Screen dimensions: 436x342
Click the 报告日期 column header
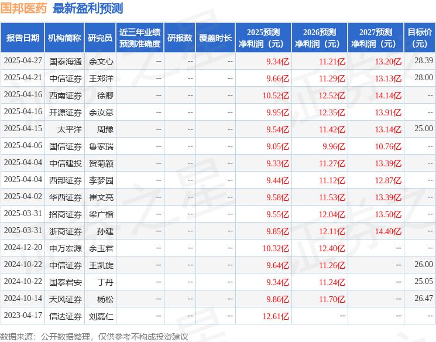click(22, 37)
